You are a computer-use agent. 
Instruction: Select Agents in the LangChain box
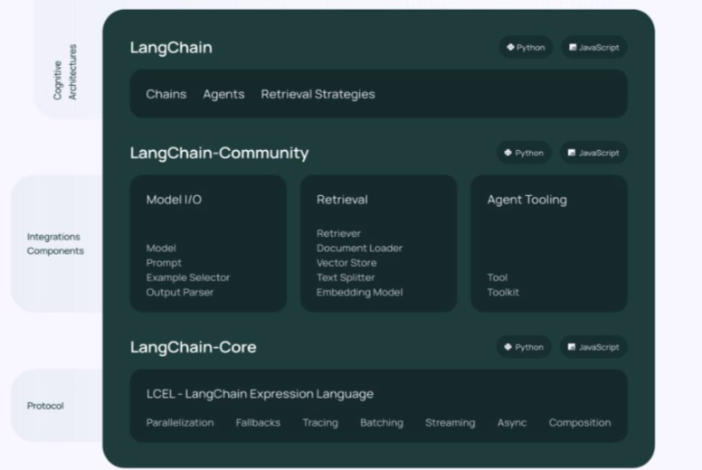click(223, 94)
